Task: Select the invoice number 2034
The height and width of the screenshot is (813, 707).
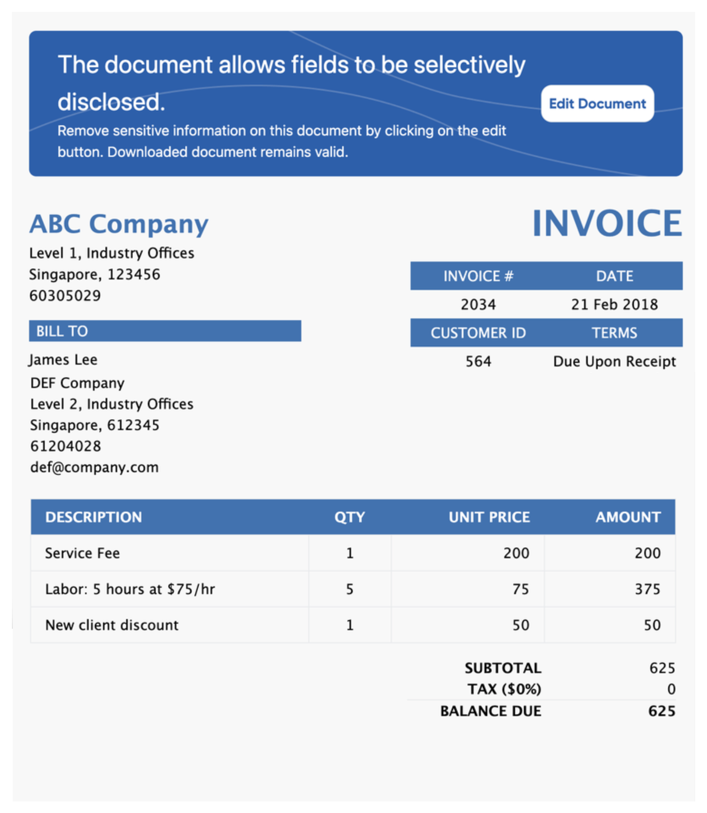Action: pyautogui.click(x=478, y=304)
